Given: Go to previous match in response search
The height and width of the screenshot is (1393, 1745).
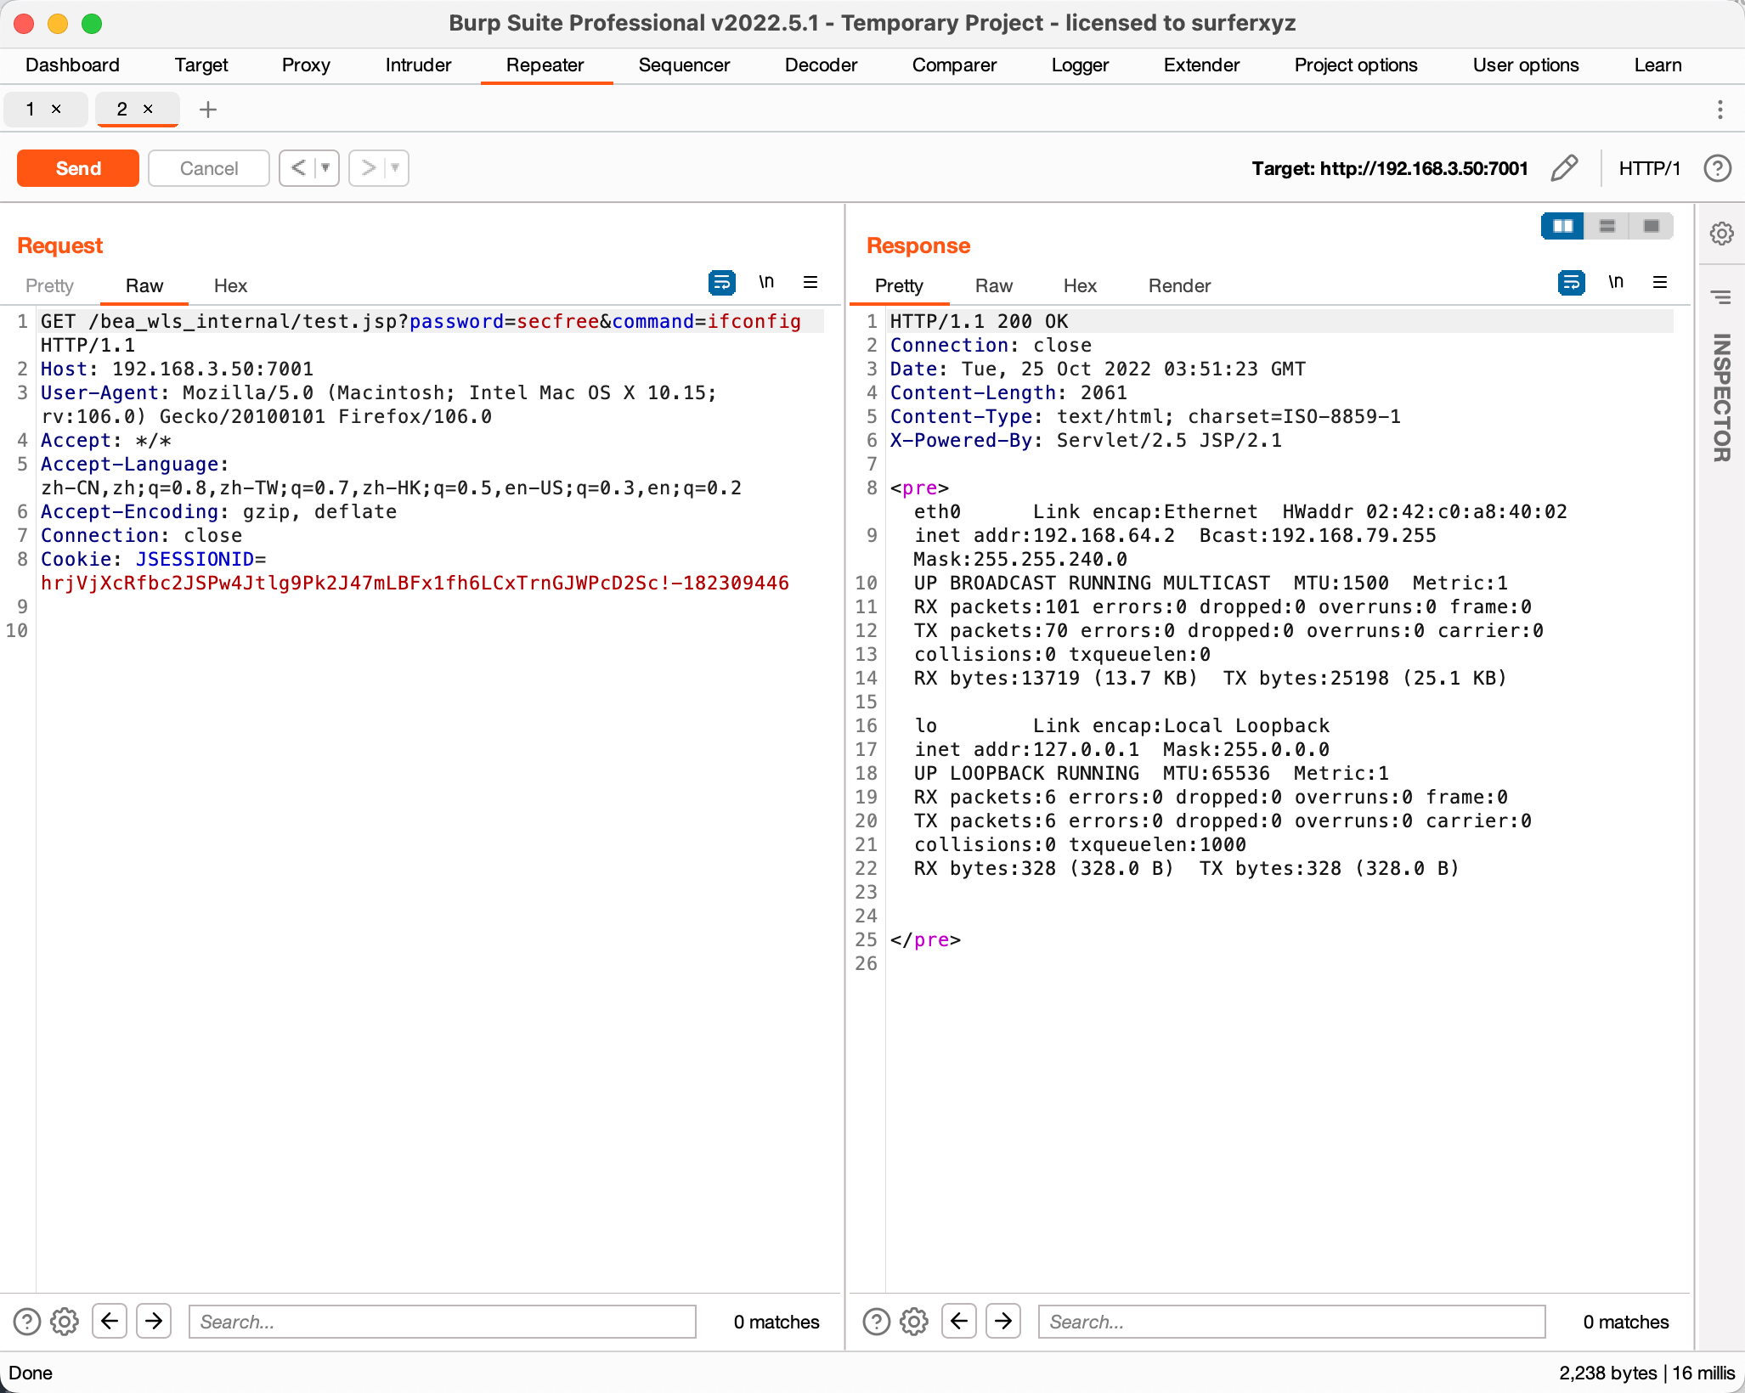Looking at the screenshot, I should (959, 1322).
